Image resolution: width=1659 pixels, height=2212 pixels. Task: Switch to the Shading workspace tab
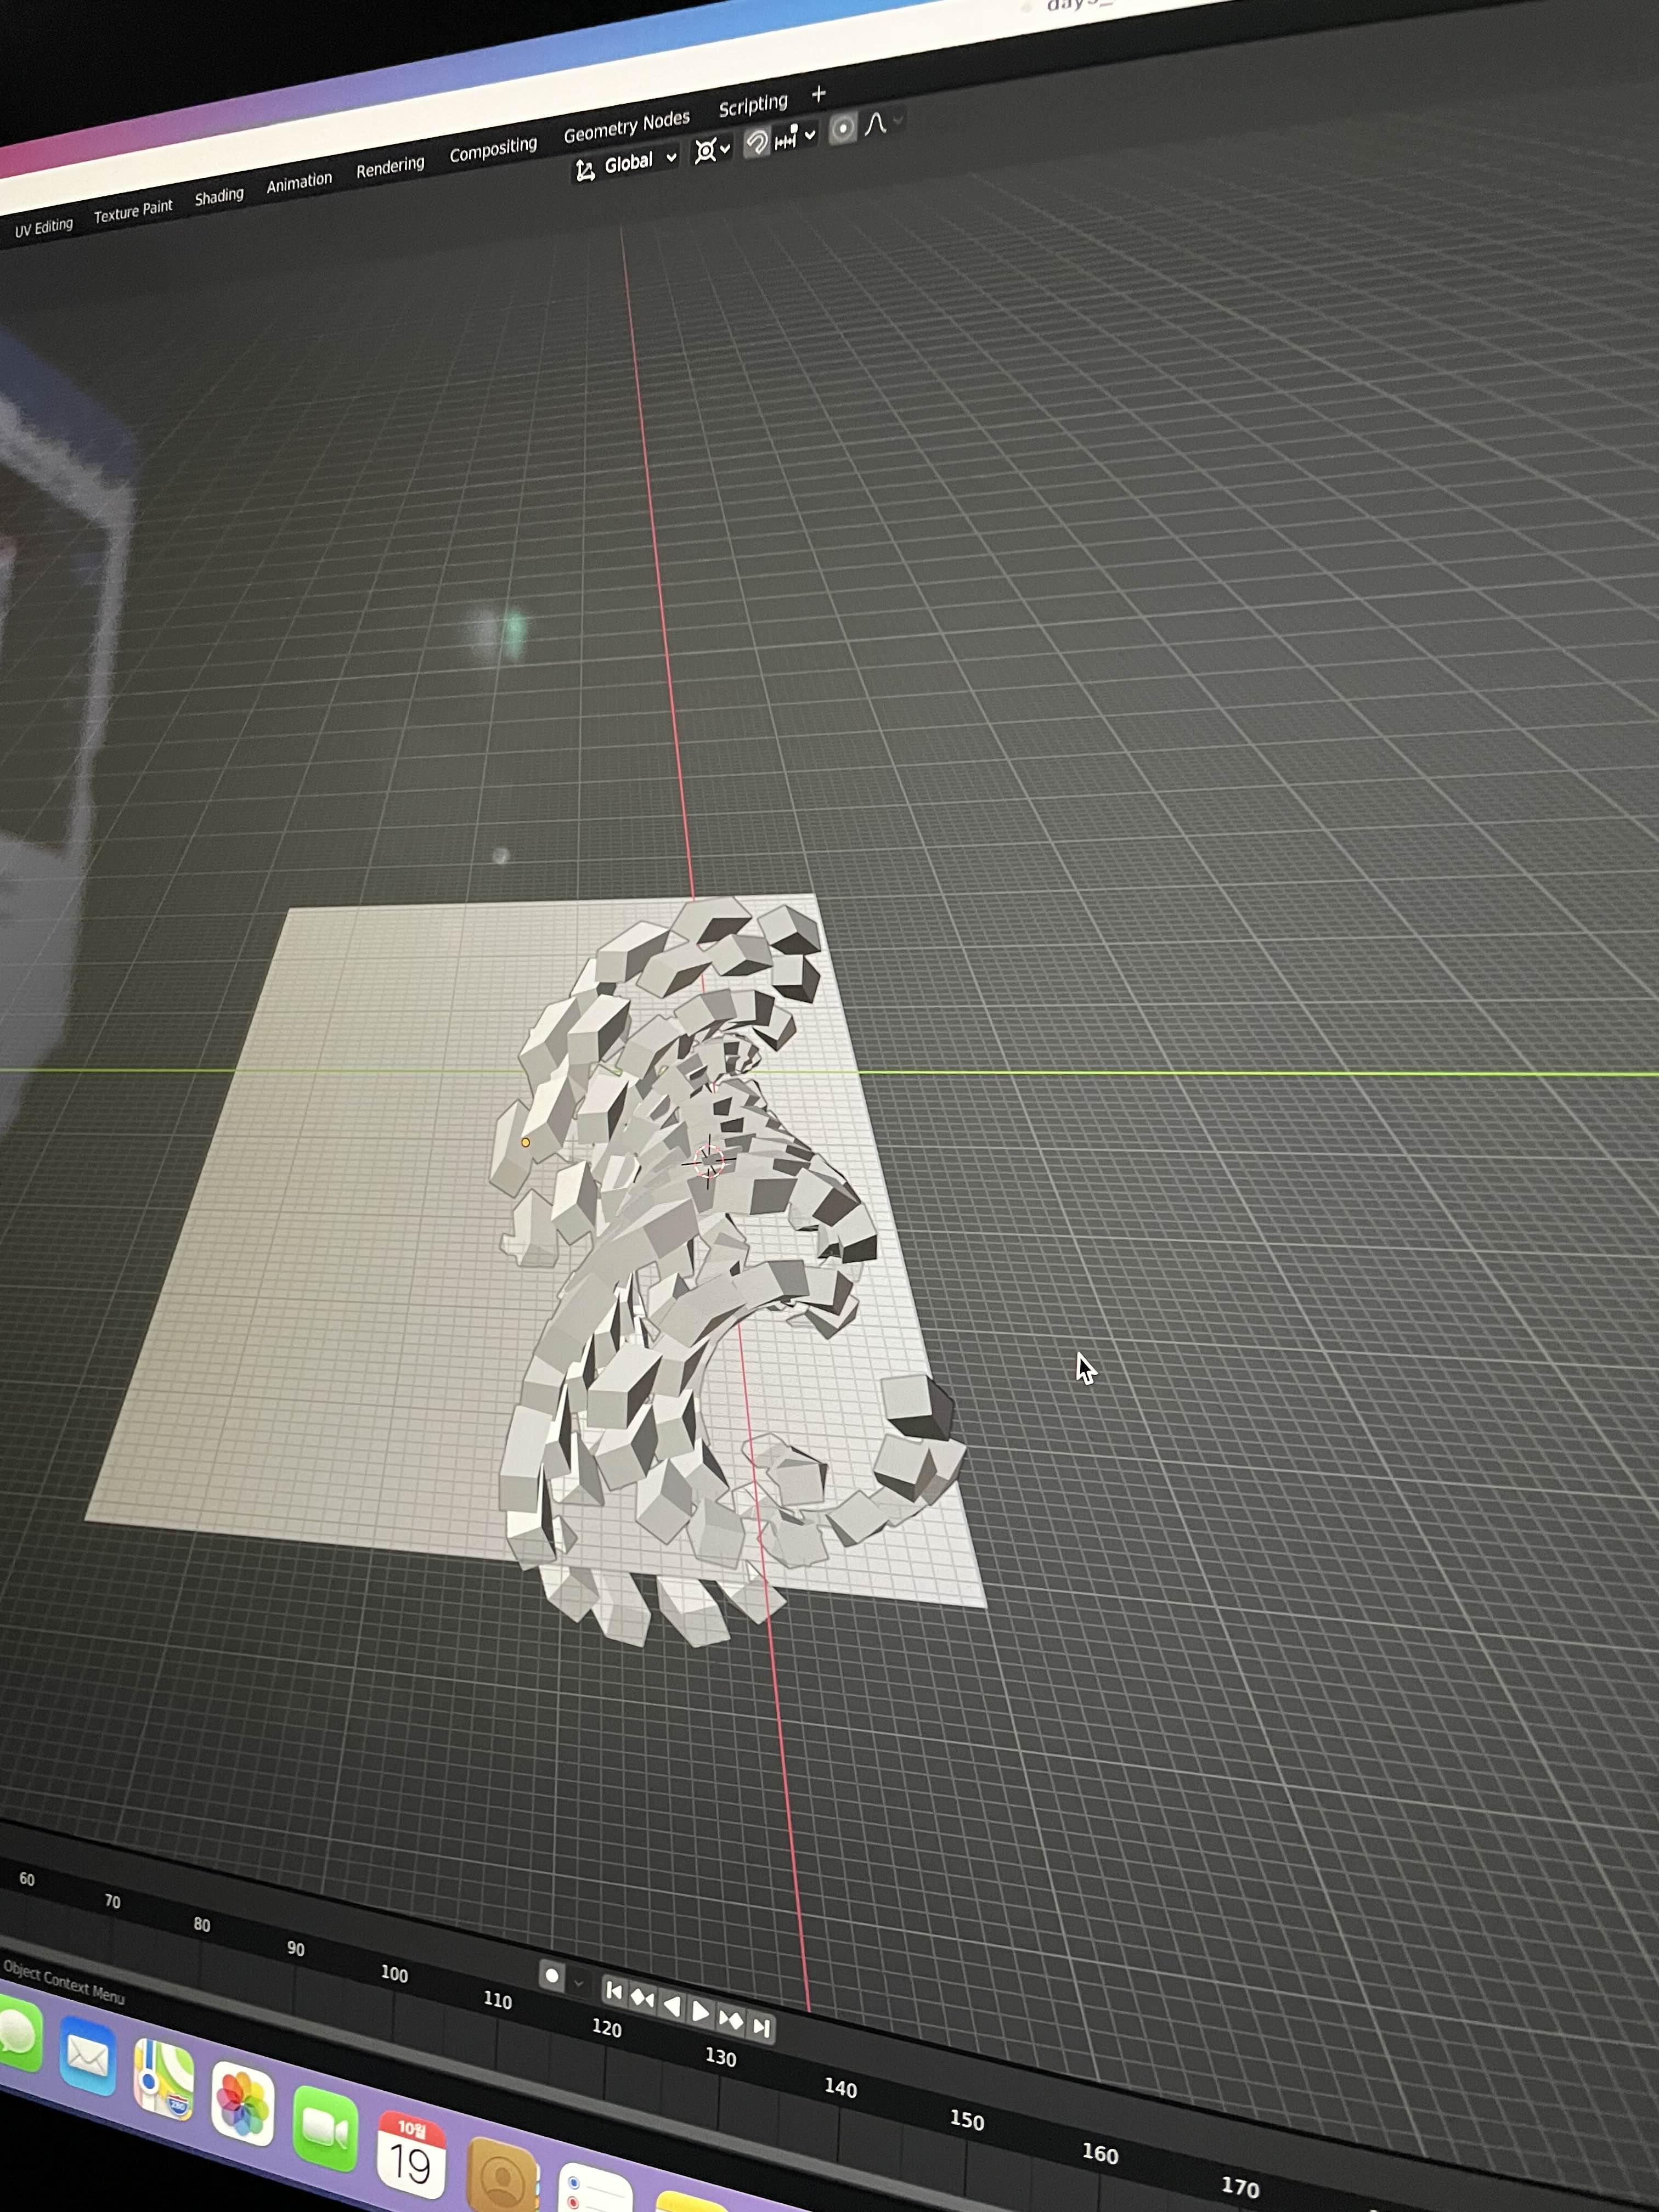[x=219, y=197]
